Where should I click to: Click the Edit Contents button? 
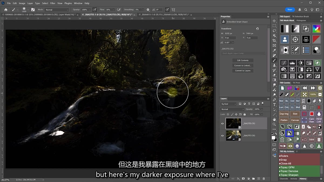pyautogui.click(x=243, y=60)
